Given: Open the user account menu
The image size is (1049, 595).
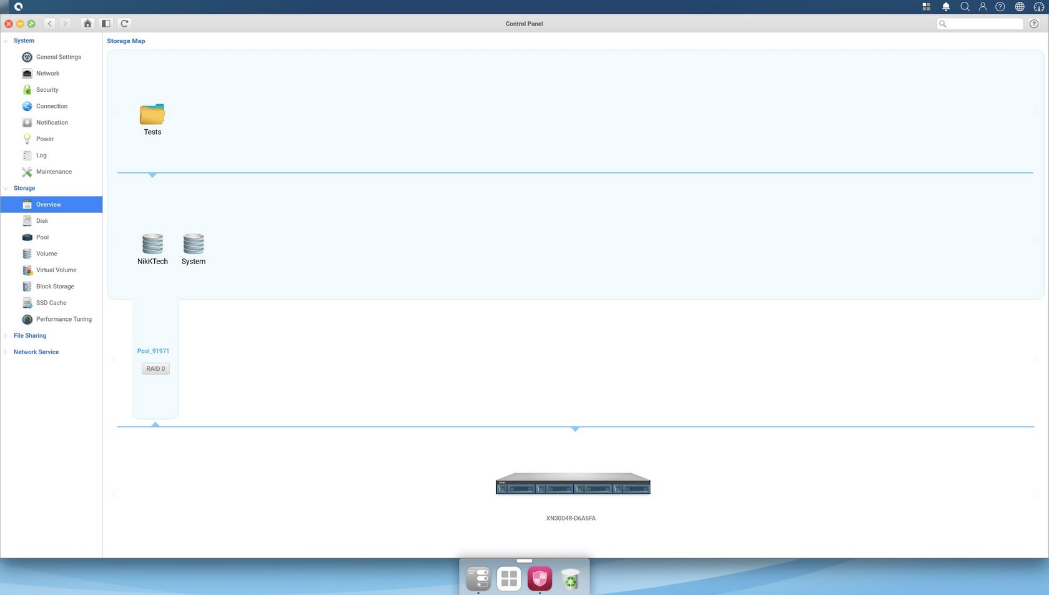Looking at the screenshot, I should tap(983, 7).
